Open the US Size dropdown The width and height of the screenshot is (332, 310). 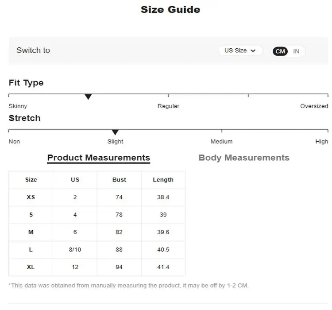point(240,50)
